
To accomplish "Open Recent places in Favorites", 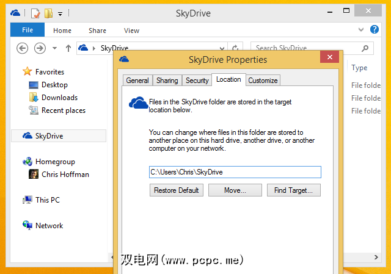I will click(x=64, y=110).
